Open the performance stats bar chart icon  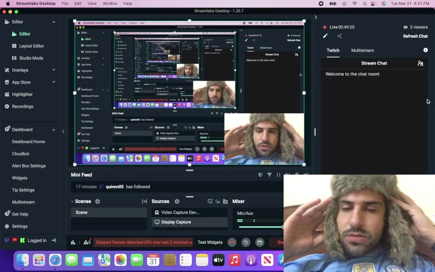pyautogui.click(x=73, y=242)
